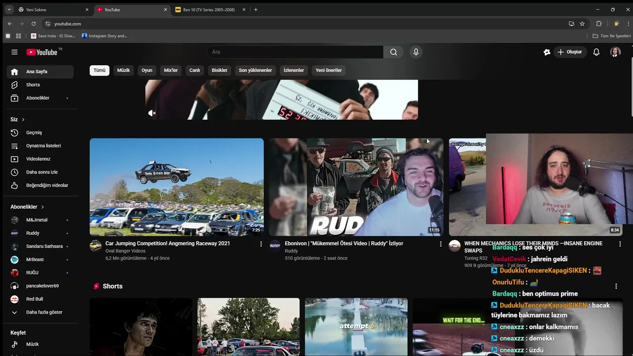Open the pancakelover69 subscription
Screen dimensions: 633x356
[x=40, y=286]
